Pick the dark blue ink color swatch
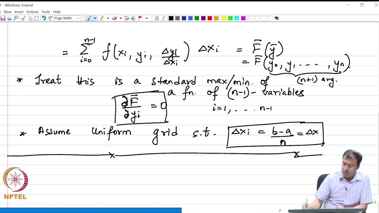Image resolution: width=379 pixels, height=213 pixels. (184, 18)
